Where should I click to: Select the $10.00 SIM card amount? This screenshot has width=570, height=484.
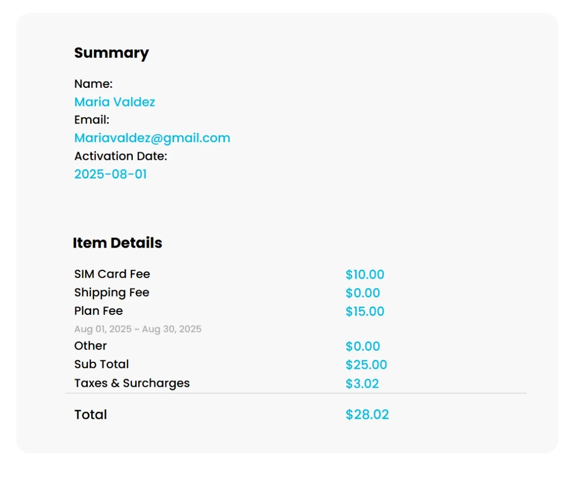(x=365, y=275)
